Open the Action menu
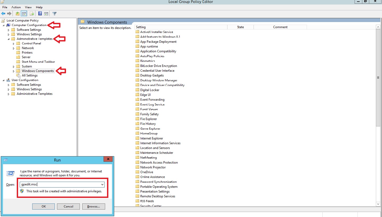The width and height of the screenshot is (382, 217). pos(16,7)
